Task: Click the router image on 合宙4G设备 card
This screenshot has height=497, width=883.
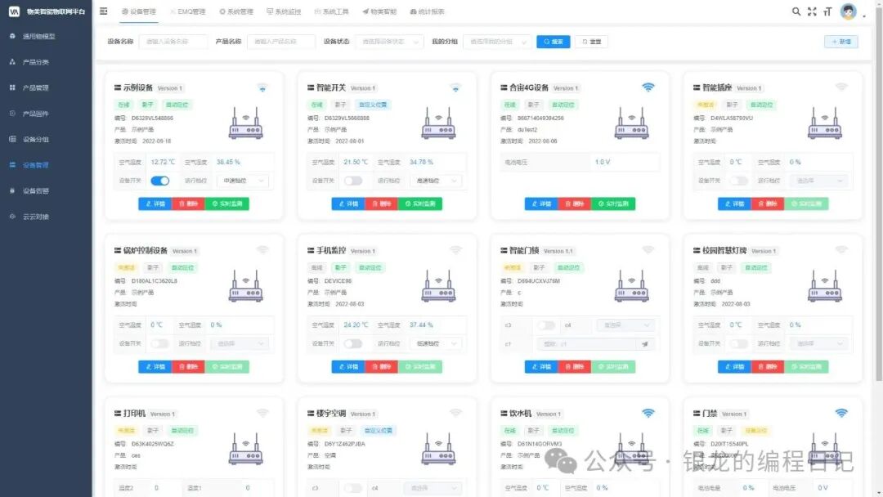Action: (x=631, y=123)
